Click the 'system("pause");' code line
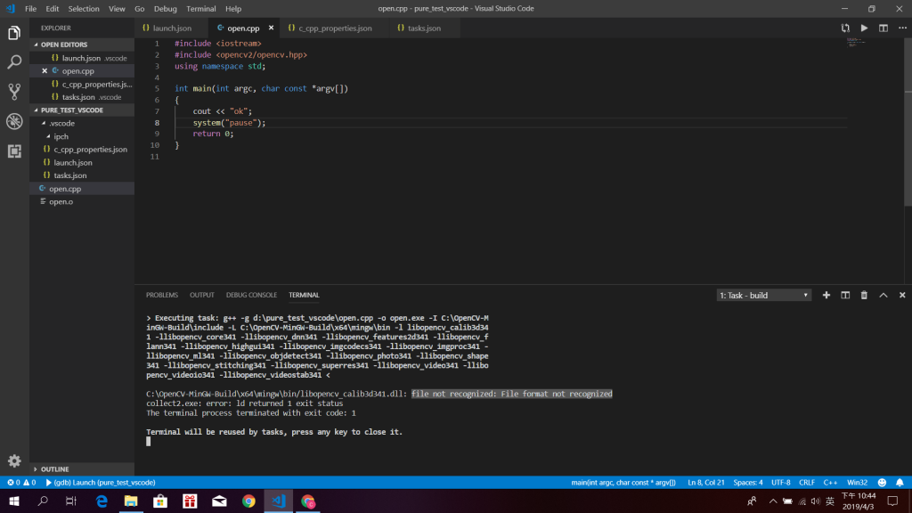Viewport: 912px width, 513px height. click(229, 123)
